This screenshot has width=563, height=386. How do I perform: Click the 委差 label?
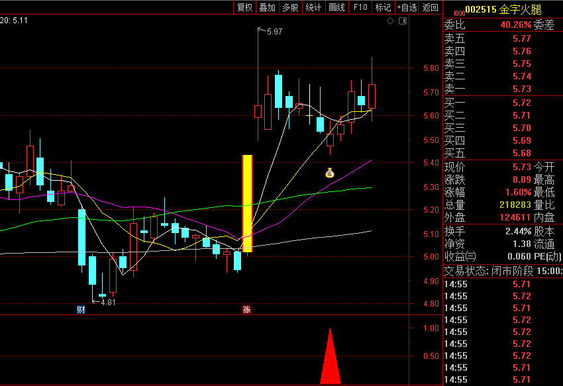tap(544, 24)
